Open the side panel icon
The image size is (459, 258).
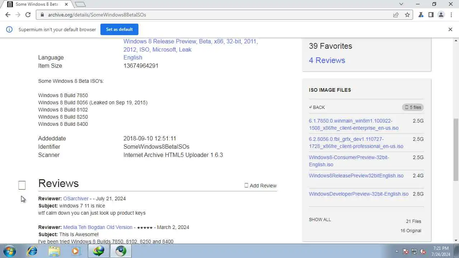[x=431, y=15]
